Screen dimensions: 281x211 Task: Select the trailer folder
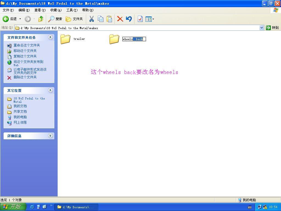[66, 39]
